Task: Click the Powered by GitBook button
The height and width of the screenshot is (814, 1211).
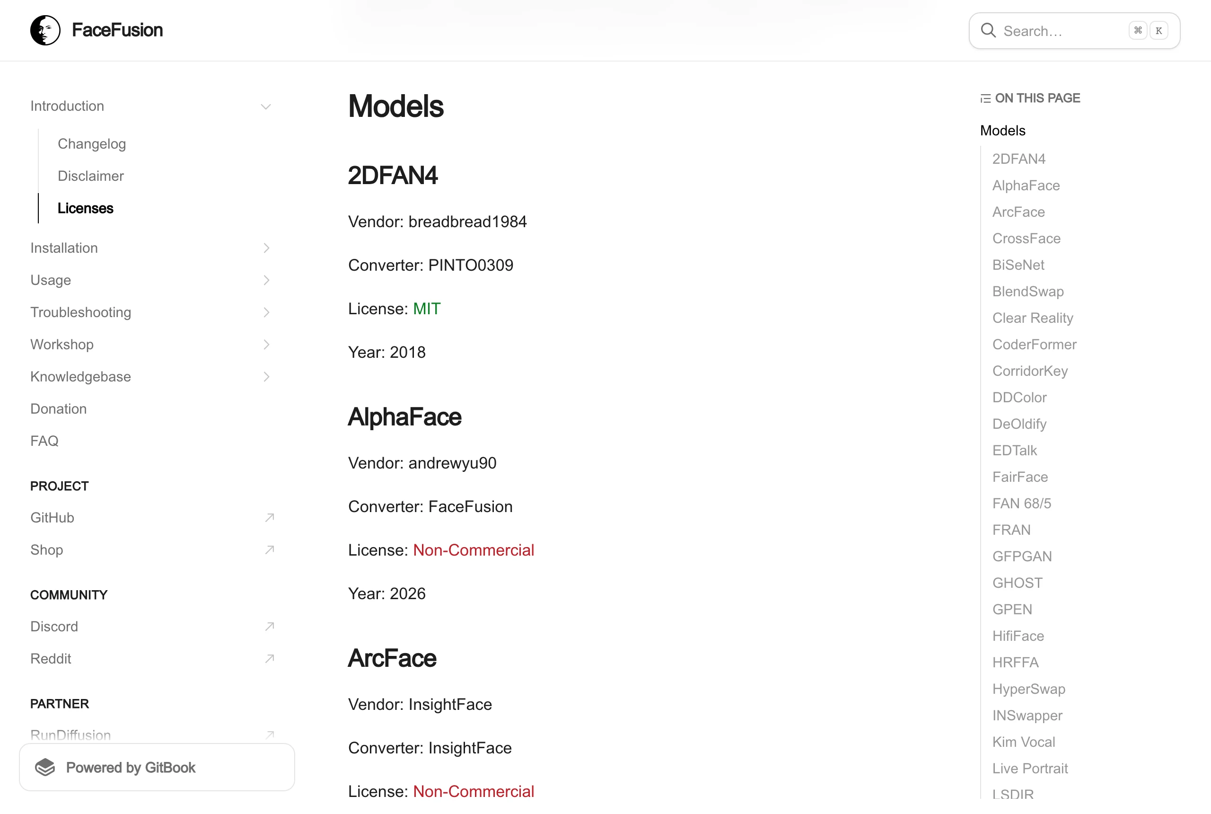Action: point(157,767)
